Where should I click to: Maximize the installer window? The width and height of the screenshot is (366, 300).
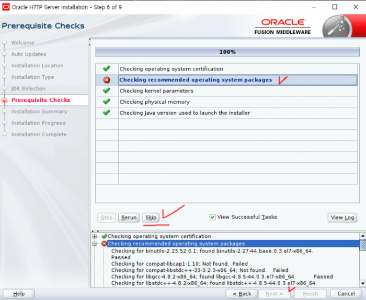[x=335, y=7]
